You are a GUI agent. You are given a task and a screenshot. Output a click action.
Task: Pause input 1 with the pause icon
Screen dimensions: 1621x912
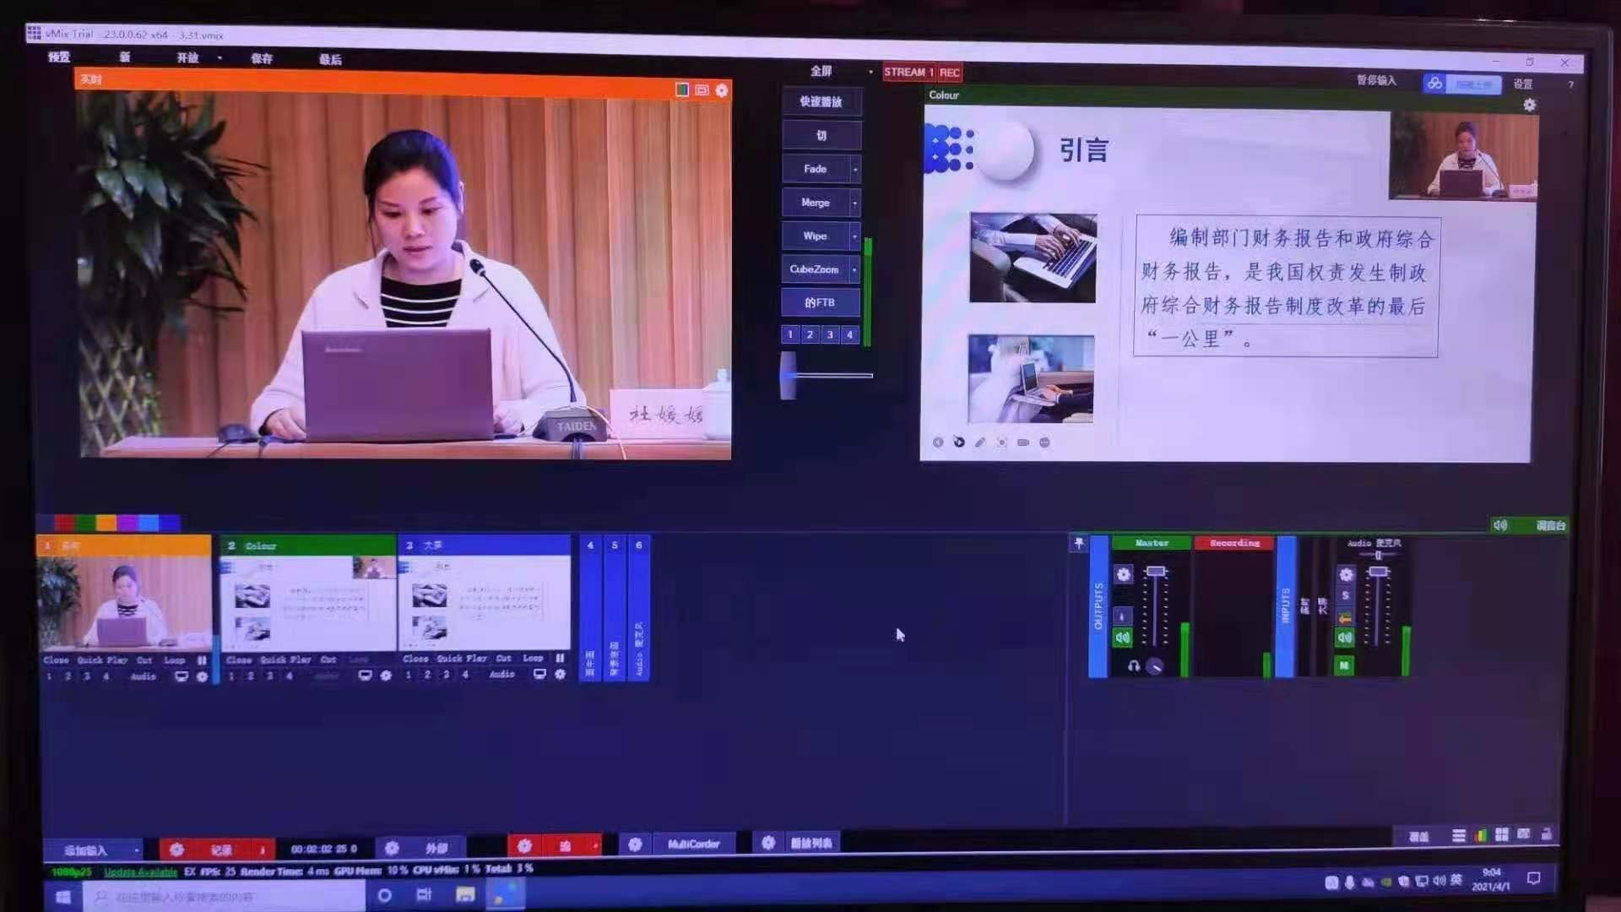click(x=202, y=660)
